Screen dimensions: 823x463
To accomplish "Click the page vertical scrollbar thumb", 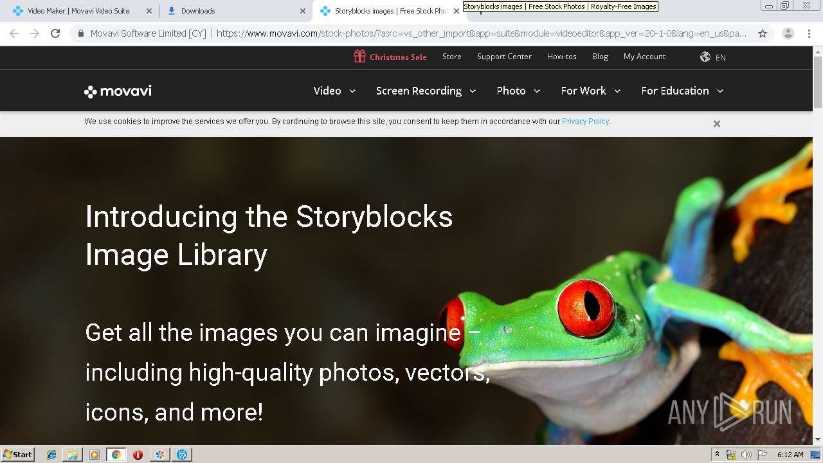I will (x=818, y=82).
